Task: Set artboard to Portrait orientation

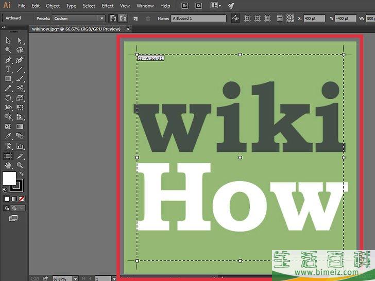Action: [x=113, y=18]
